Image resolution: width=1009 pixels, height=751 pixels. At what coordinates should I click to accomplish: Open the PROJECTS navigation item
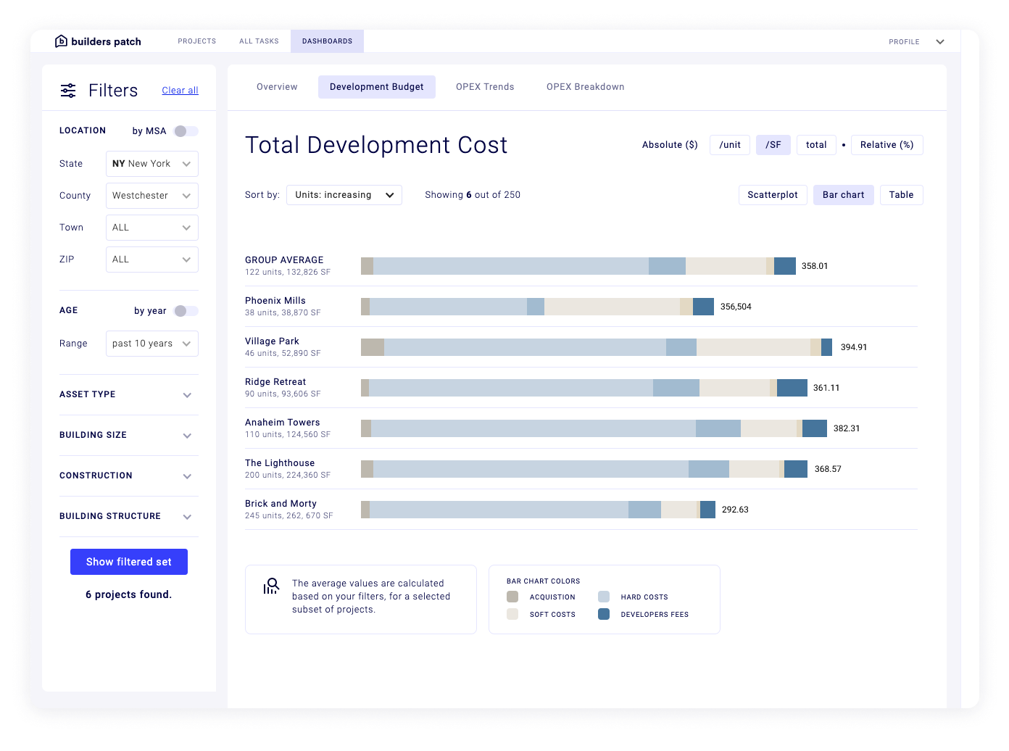pyautogui.click(x=196, y=41)
